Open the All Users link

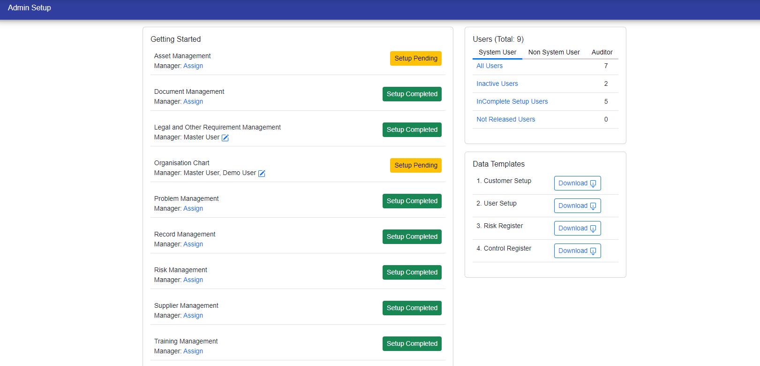click(x=489, y=66)
